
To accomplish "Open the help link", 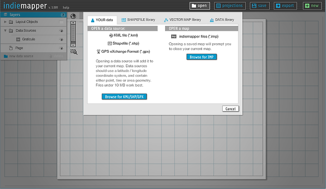I will (66, 8).
